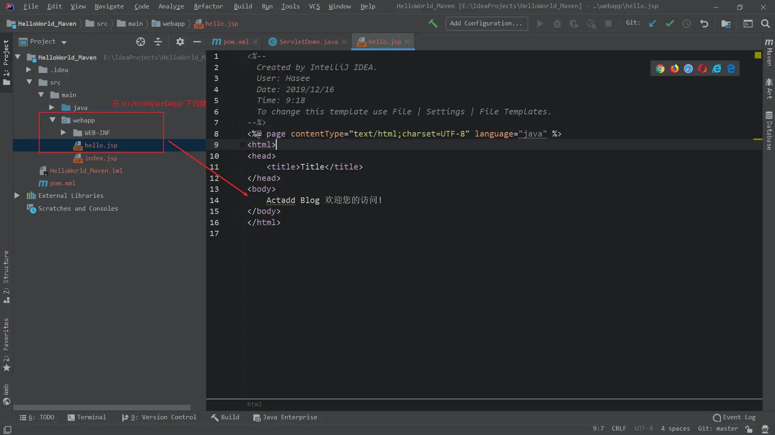
Task: Click Add Configuration button
Action: coord(486,23)
